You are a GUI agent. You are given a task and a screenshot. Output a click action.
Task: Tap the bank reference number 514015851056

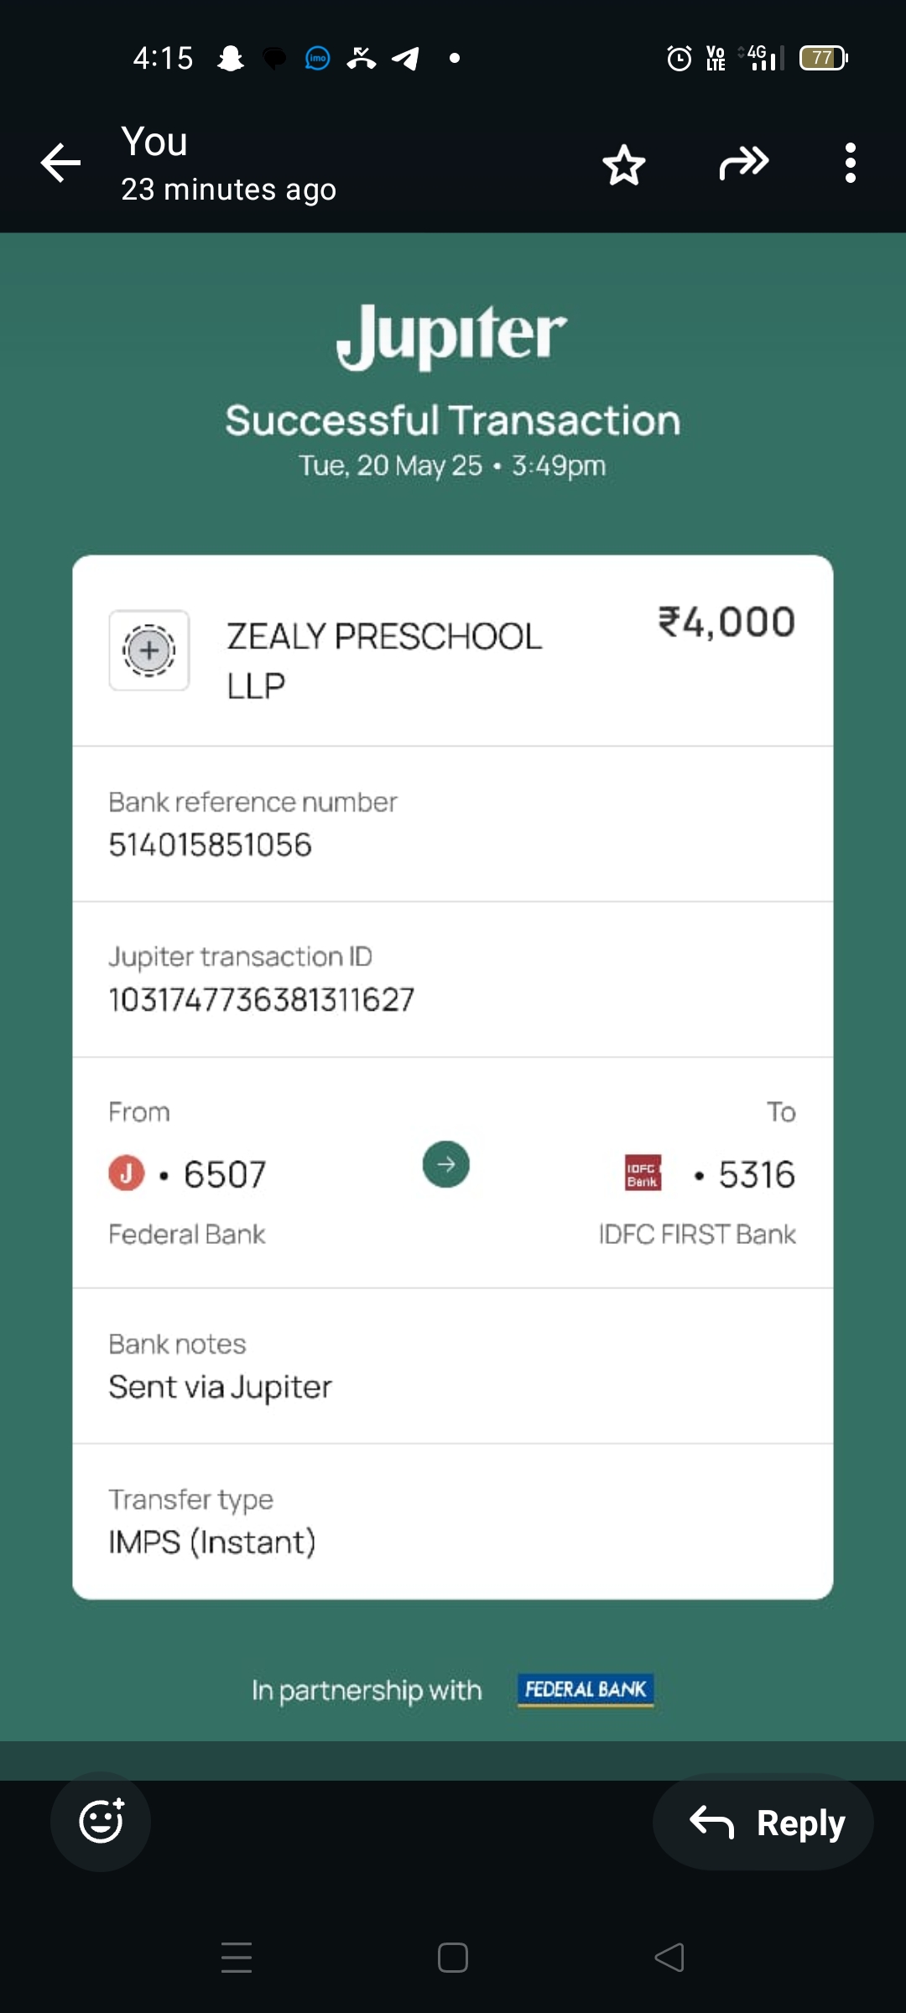211,845
